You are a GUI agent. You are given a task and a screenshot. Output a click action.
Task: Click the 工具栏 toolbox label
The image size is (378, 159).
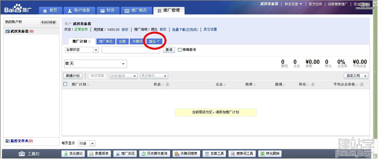[29, 154]
